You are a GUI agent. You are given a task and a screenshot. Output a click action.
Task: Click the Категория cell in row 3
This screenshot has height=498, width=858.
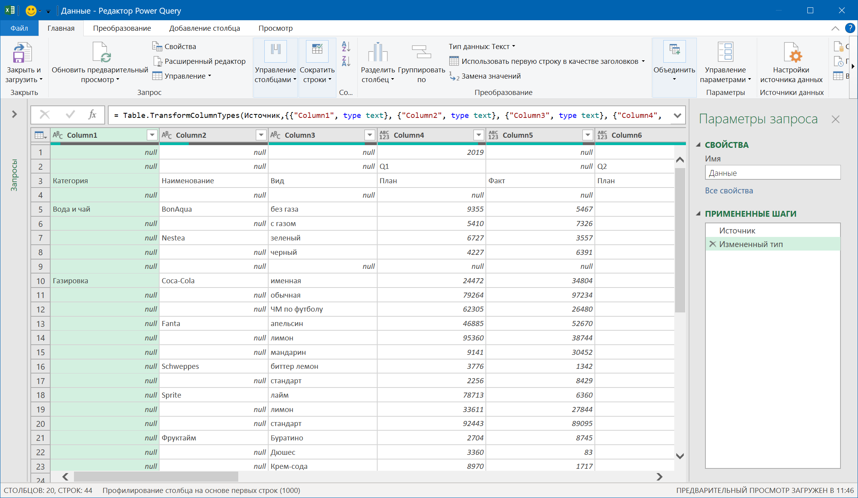(104, 181)
